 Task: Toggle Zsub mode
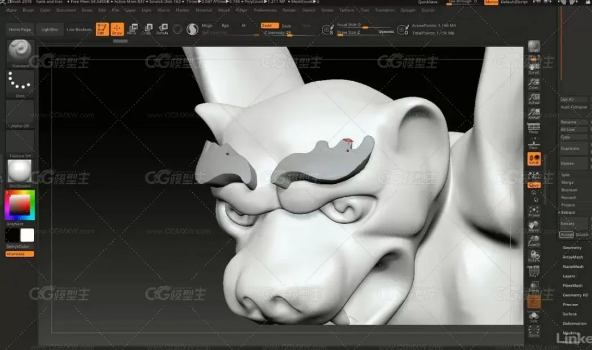286,26
